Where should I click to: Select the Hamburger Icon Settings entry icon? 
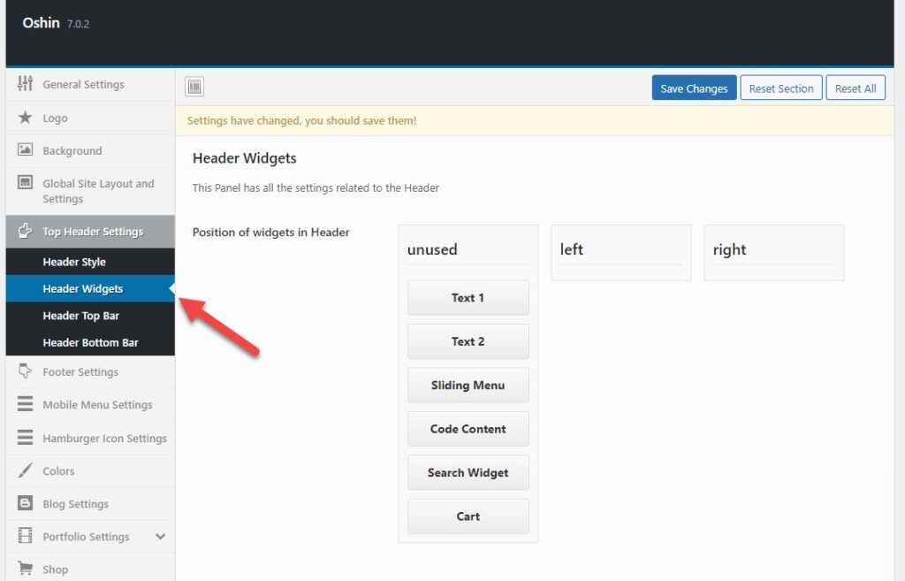tap(25, 438)
